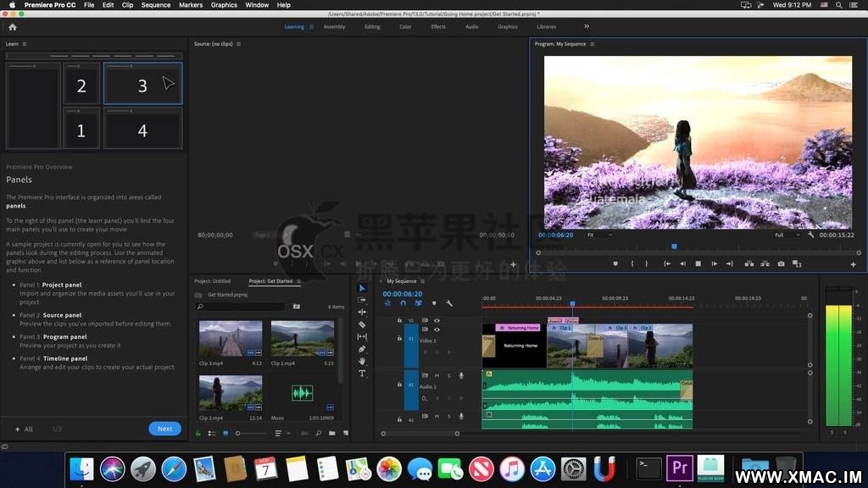Click find icon in Project panel footer

(x=319, y=433)
